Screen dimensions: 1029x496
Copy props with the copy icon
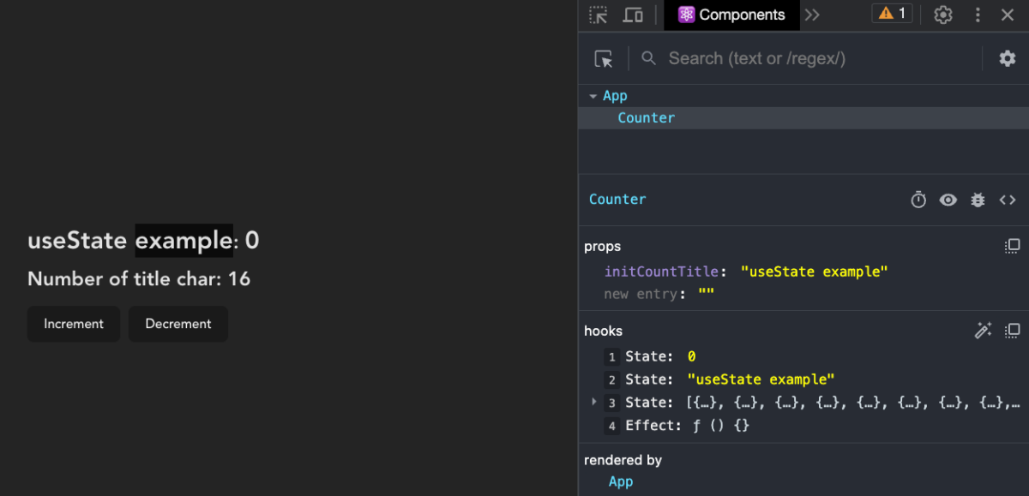(x=1012, y=246)
